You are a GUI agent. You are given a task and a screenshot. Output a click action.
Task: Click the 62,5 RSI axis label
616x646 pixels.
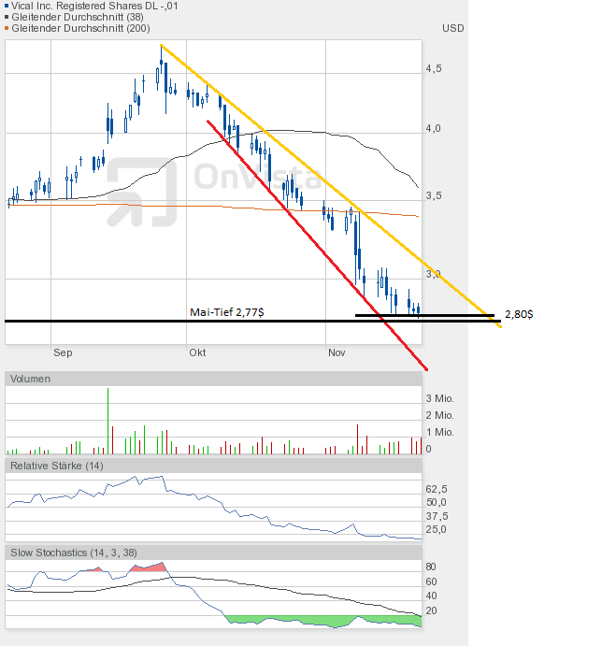pyautogui.click(x=437, y=489)
